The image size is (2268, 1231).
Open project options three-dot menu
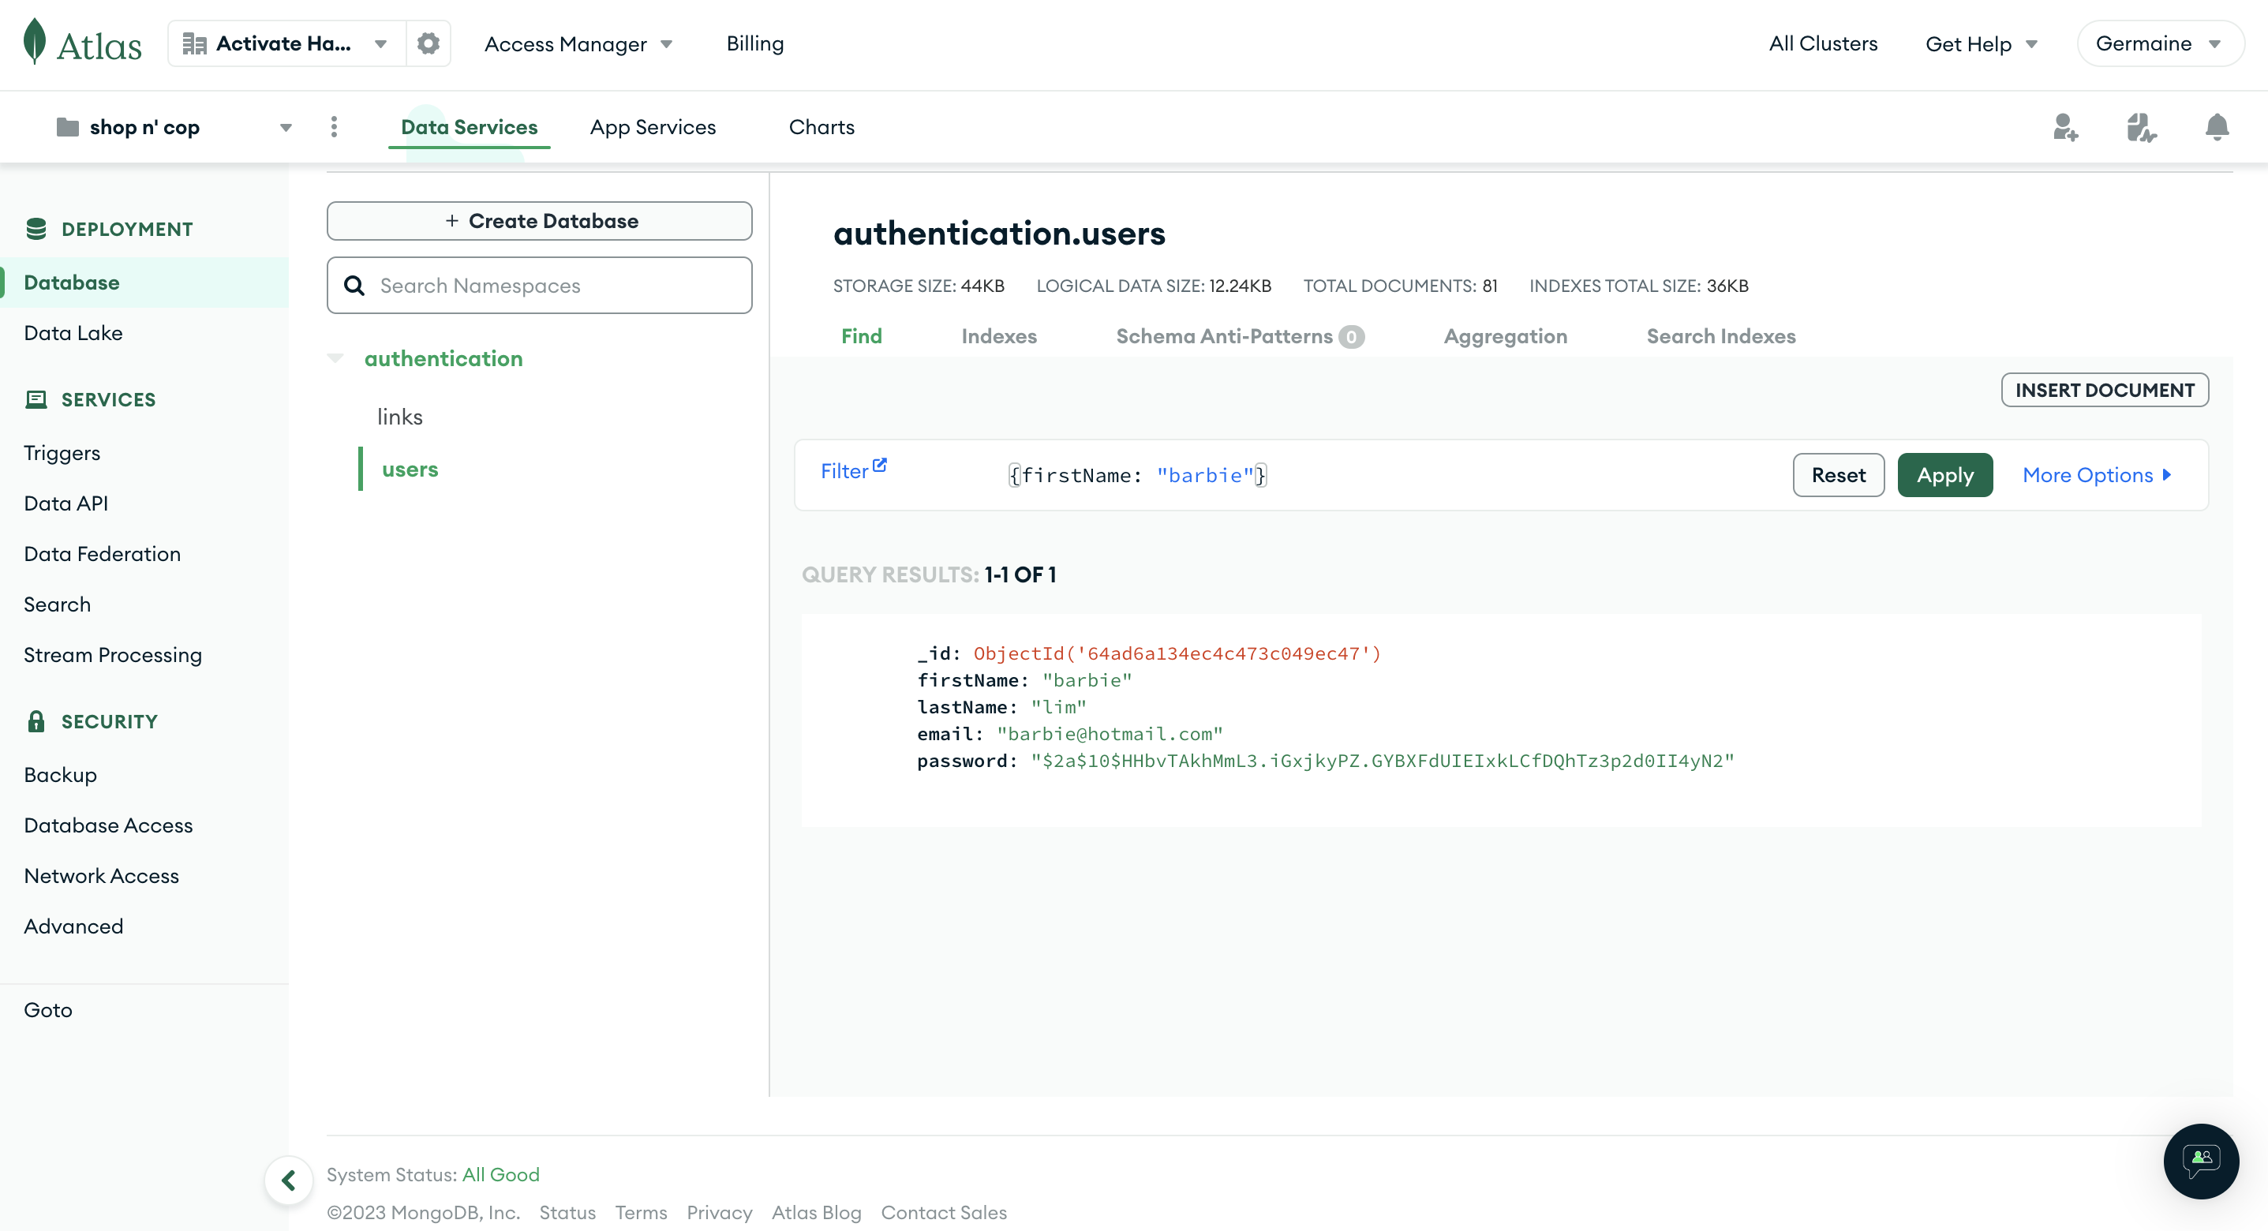coord(334,127)
